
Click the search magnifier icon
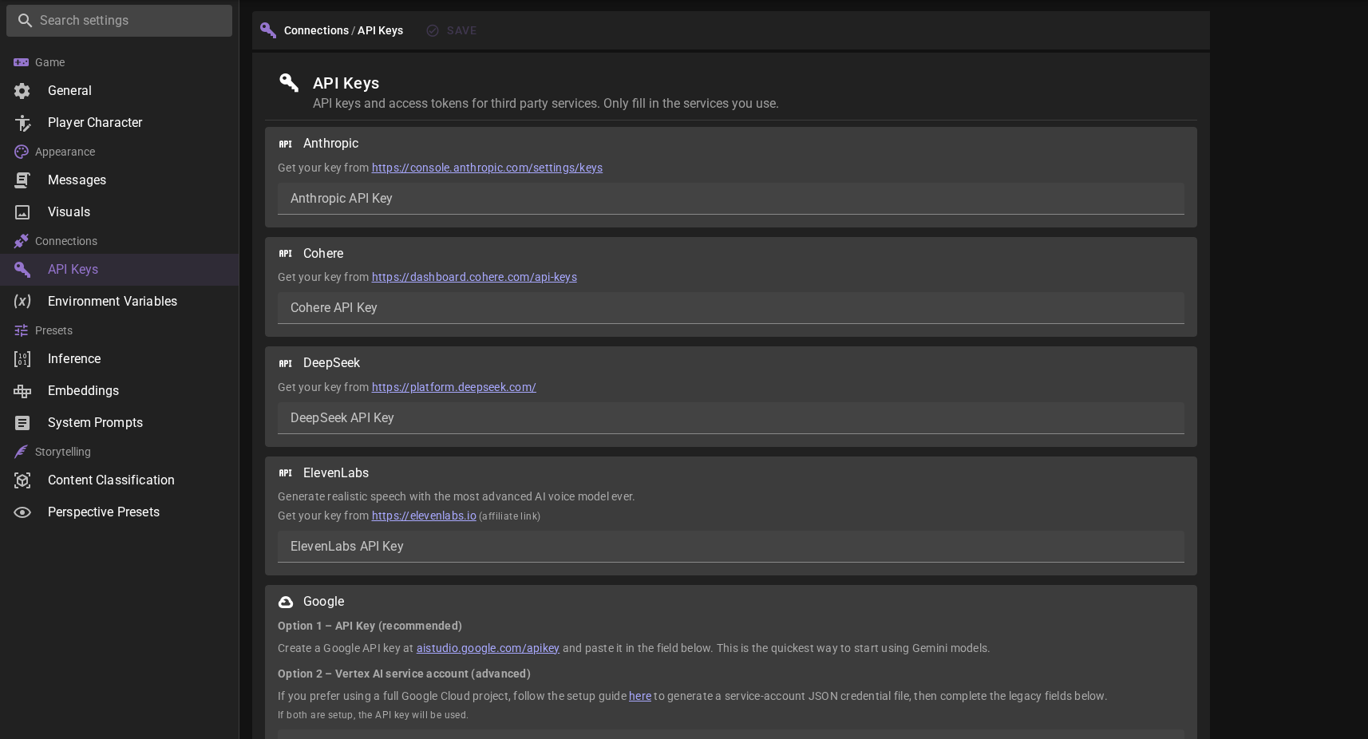click(x=25, y=21)
